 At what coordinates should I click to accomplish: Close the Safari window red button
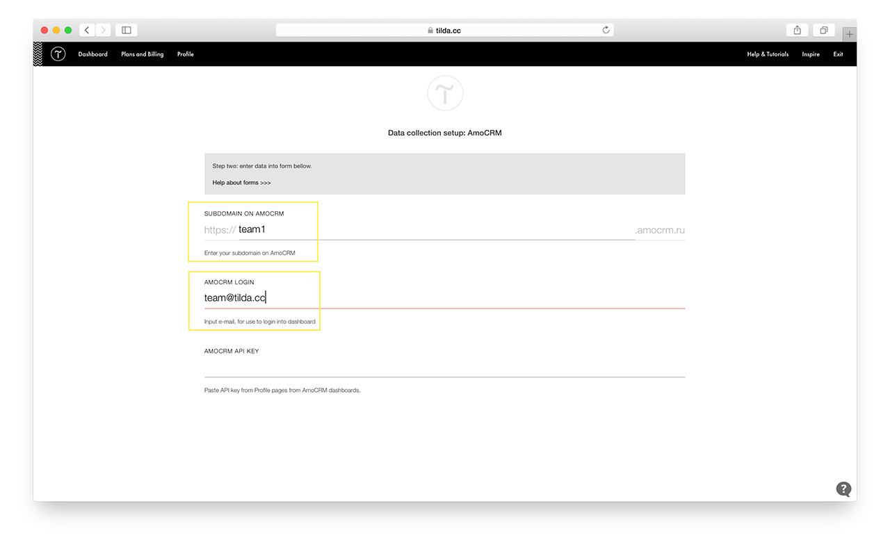coord(44,31)
